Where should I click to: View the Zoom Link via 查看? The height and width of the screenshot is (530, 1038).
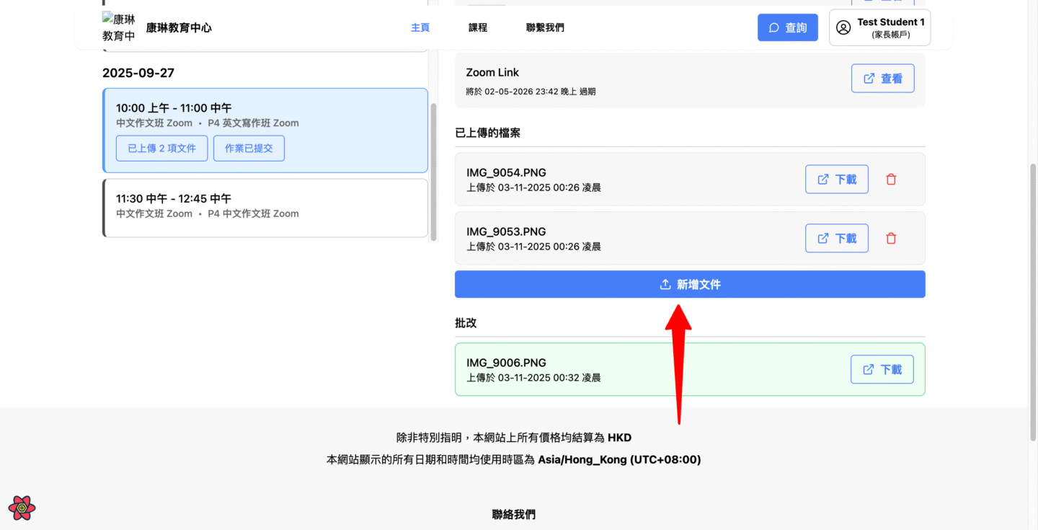[x=882, y=79]
